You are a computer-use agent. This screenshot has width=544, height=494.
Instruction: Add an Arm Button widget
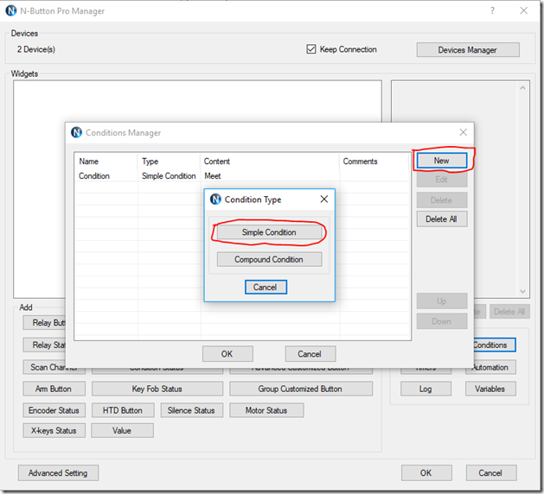[x=54, y=389]
